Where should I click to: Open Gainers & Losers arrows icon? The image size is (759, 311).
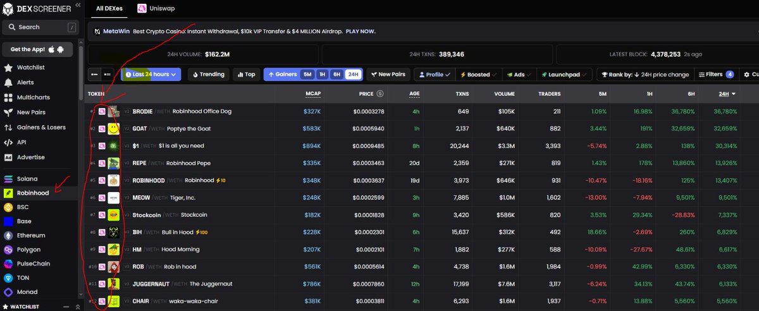tap(8, 127)
